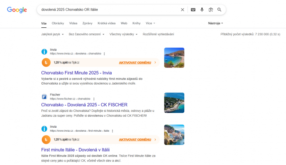
Task: Open Chorvatsko - Dovolená 2025 - CK FISCHER result
Action: (x=84, y=105)
